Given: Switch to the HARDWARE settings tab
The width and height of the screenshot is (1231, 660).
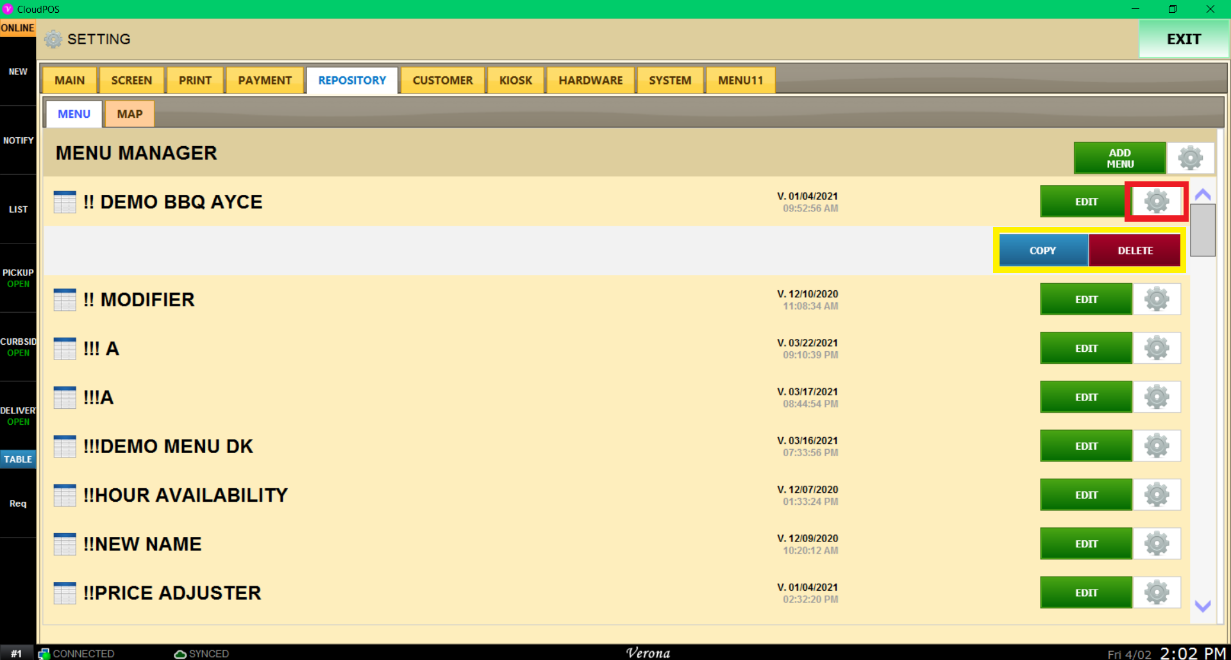Looking at the screenshot, I should pyautogui.click(x=590, y=81).
